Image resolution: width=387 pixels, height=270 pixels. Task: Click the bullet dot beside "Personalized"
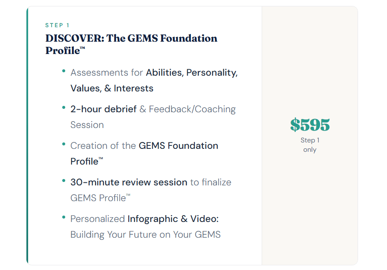[64, 218]
